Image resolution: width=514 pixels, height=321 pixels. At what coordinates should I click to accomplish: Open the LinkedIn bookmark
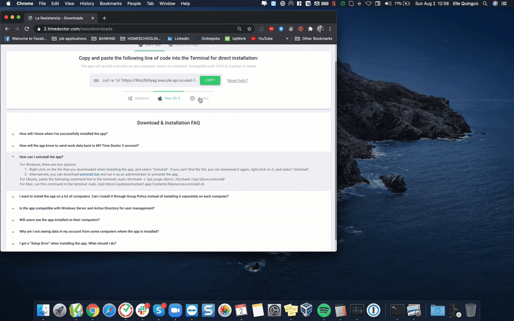pyautogui.click(x=178, y=39)
